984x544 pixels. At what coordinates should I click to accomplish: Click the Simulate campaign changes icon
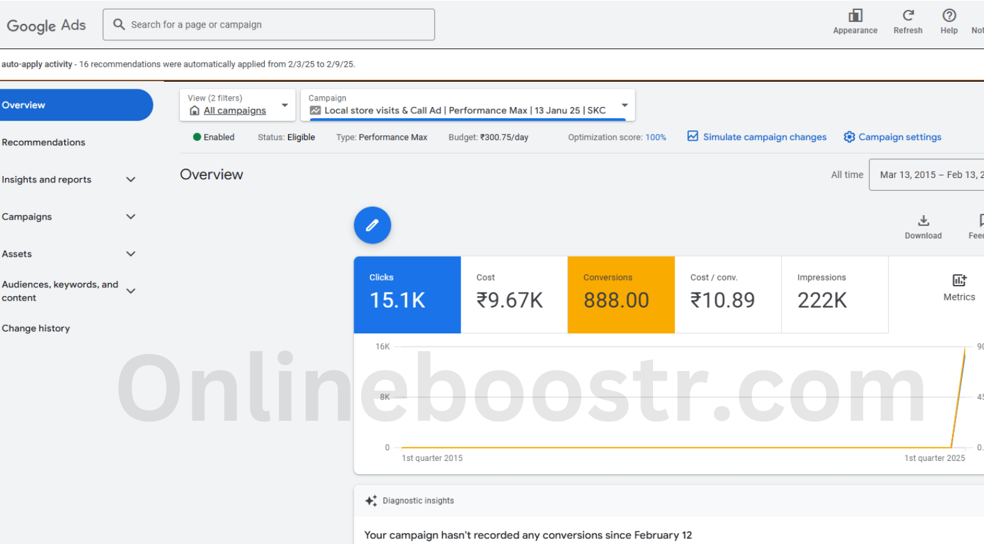(x=693, y=136)
